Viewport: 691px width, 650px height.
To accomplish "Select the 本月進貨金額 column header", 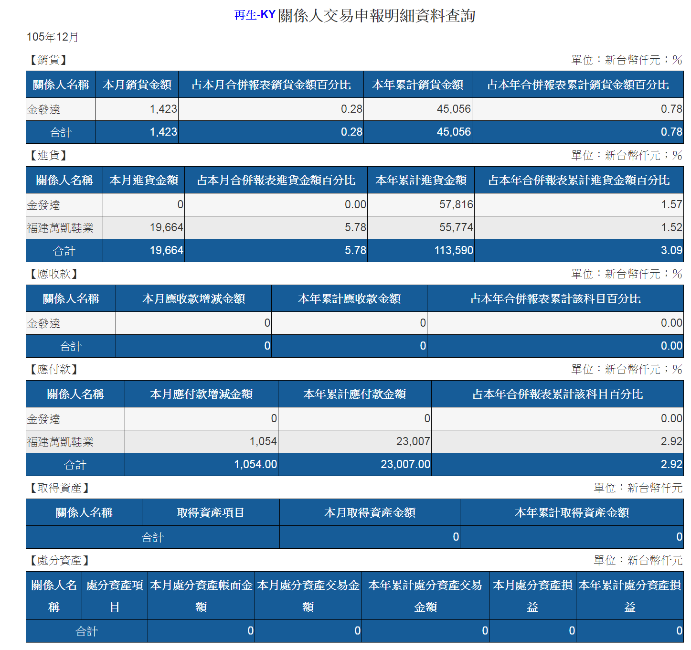I will (x=144, y=180).
